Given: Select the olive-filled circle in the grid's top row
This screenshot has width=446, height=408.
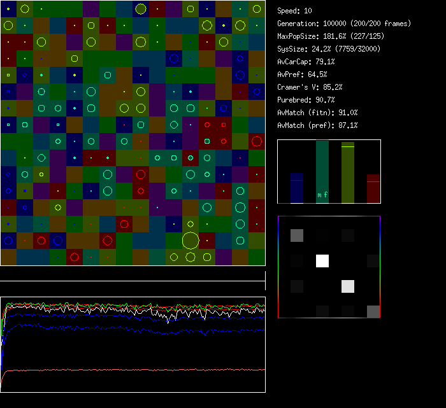Looking at the screenshot, I should point(141,9).
